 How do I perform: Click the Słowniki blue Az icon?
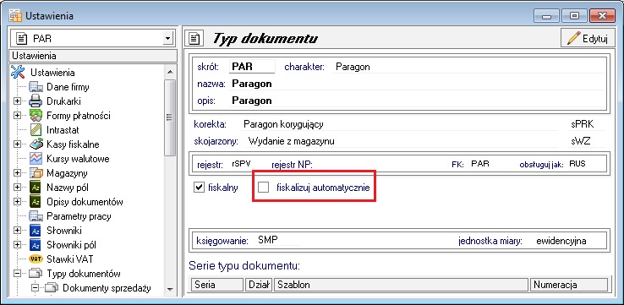36,231
